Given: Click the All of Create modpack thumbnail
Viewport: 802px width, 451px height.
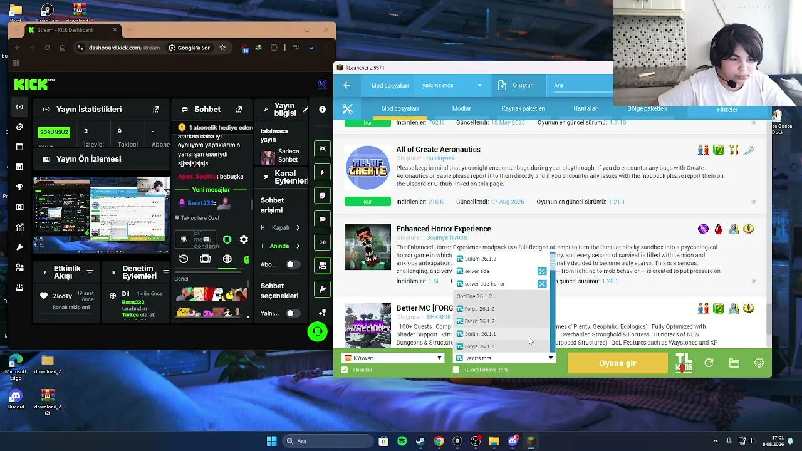Looking at the screenshot, I should (368, 168).
